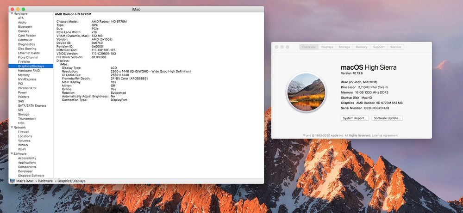463x213 pixels.
Task: Select Developer under Software
Action: click(x=25, y=171)
